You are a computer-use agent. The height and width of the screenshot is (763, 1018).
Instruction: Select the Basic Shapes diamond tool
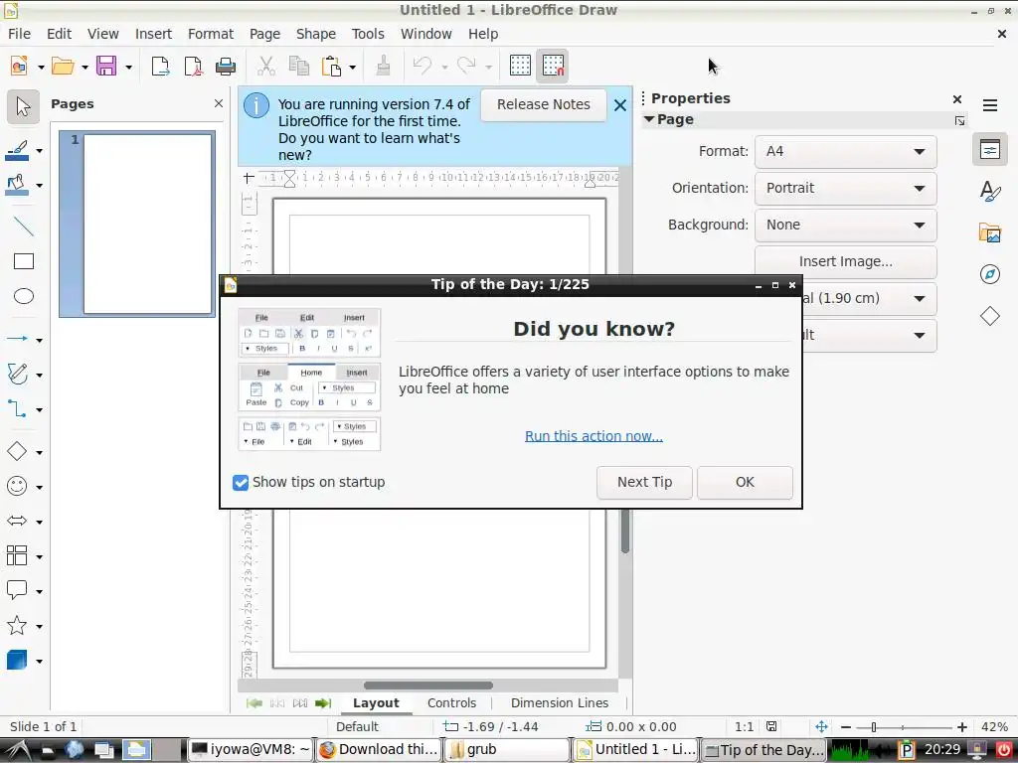(18, 452)
